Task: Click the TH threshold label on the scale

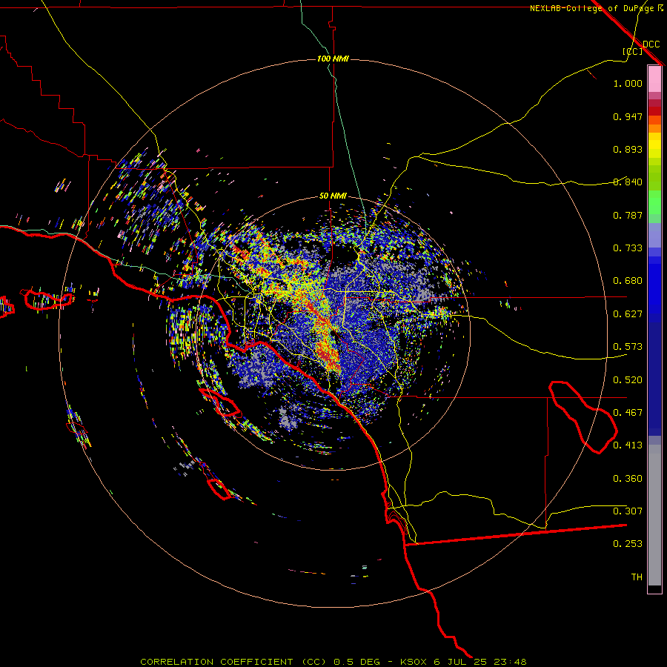Action: (637, 577)
